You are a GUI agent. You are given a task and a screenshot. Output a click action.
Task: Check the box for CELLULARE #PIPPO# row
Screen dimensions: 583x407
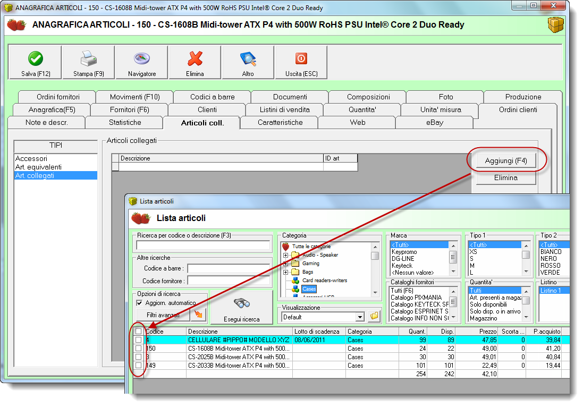pos(139,340)
